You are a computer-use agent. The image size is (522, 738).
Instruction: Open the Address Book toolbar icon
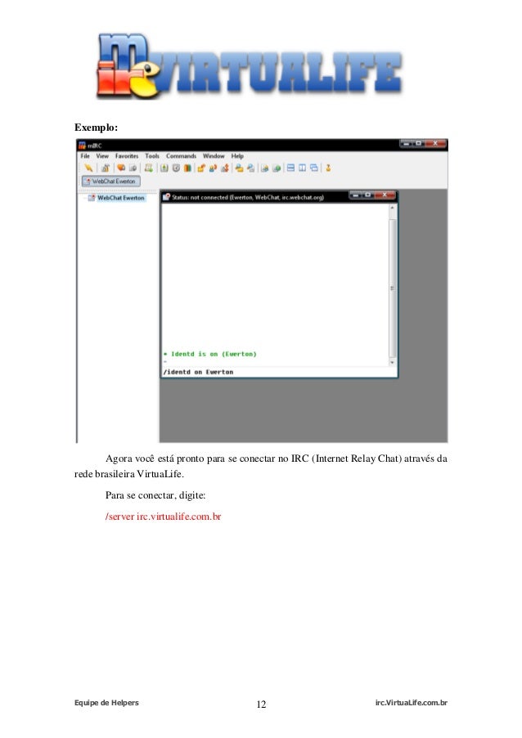click(164, 168)
